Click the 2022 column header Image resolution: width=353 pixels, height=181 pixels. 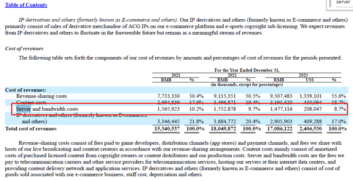232,75
